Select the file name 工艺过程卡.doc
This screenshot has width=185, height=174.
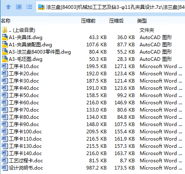(x=26, y=161)
